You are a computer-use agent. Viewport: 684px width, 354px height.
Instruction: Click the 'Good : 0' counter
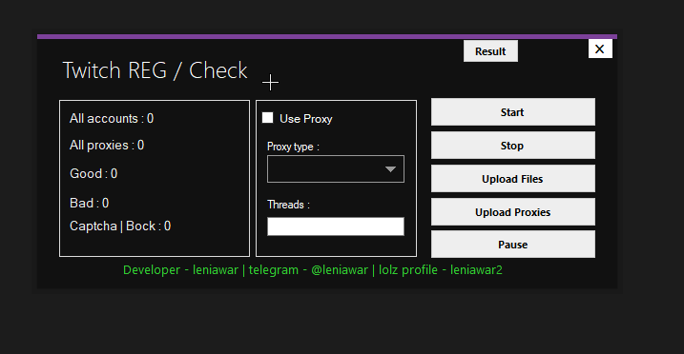pos(93,173)
